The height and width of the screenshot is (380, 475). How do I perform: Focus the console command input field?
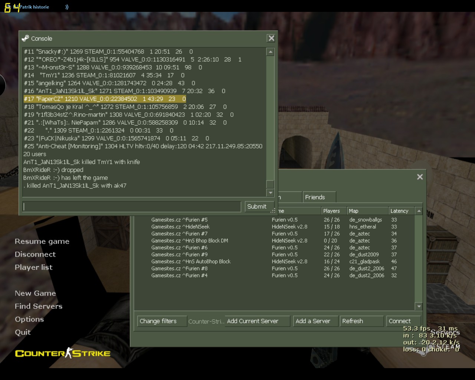tap(131, 207)
